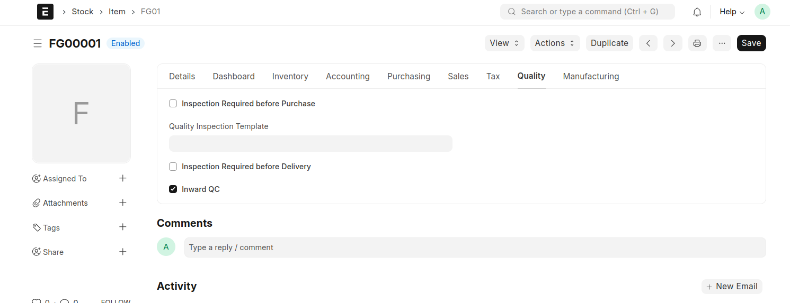Focus the Quality Inspection Template field
790x303 pixels.
click(310, 143)
